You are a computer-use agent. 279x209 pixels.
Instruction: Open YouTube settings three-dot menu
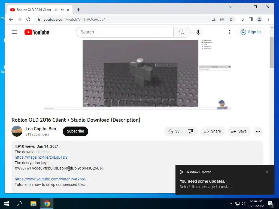pos(229,32)
